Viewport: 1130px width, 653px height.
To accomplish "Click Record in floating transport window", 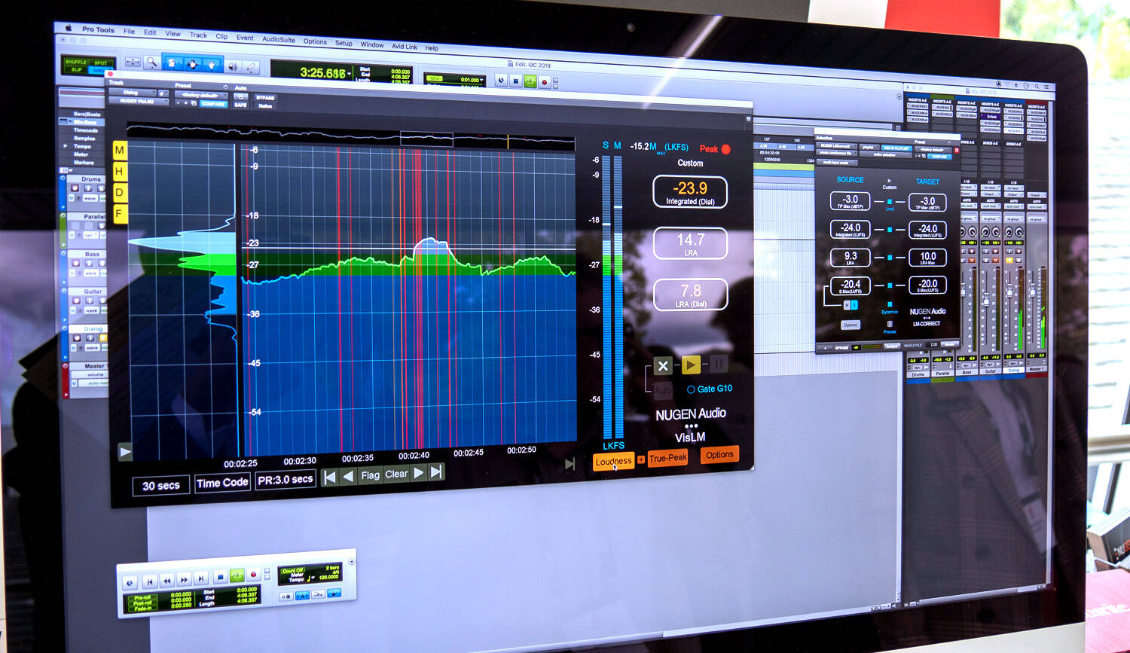I will 253,574.
